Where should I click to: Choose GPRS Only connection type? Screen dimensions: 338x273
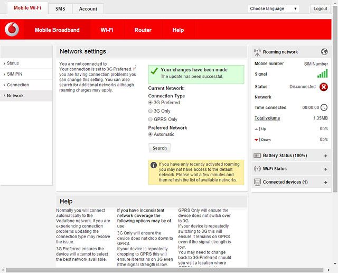(x=151, y=120)
